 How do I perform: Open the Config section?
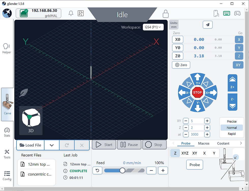click(x=7, y=176)
